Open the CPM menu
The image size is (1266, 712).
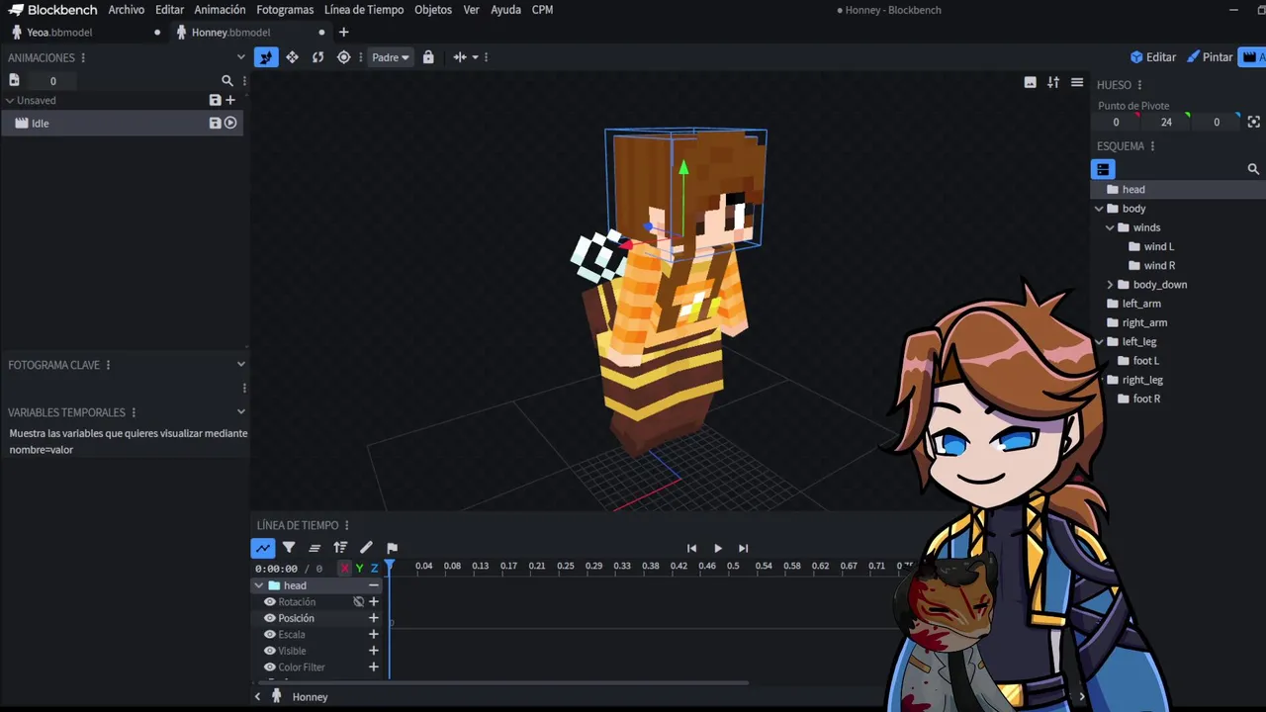(x=542, y=10)
